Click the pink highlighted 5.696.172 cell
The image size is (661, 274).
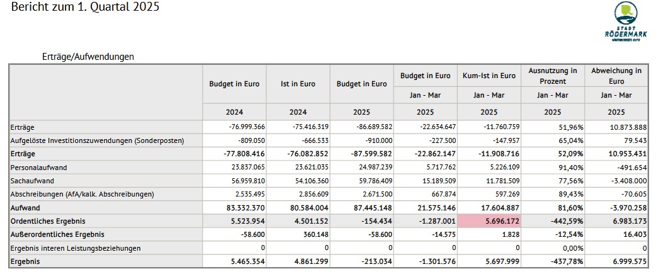(488, 221)
